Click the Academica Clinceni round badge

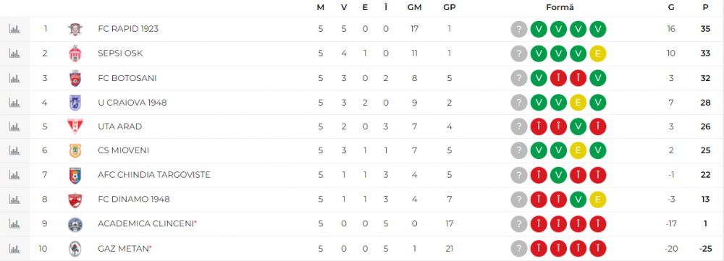[x=75, y=224]
